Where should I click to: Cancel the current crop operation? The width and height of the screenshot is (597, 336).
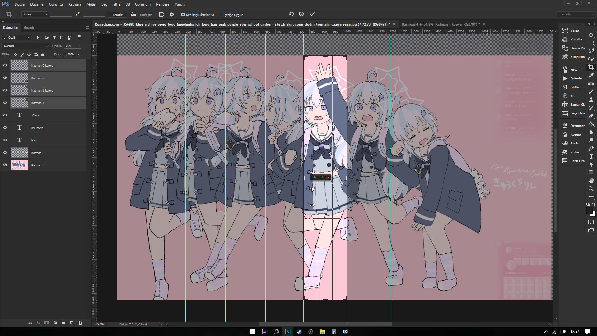point(301,14)
